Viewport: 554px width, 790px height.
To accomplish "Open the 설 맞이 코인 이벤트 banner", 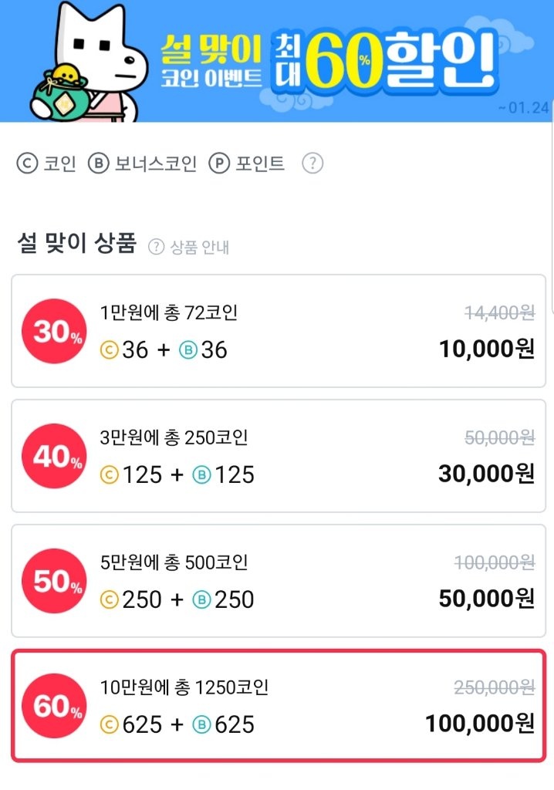I will pyautogui.click(x=277, y=61).
